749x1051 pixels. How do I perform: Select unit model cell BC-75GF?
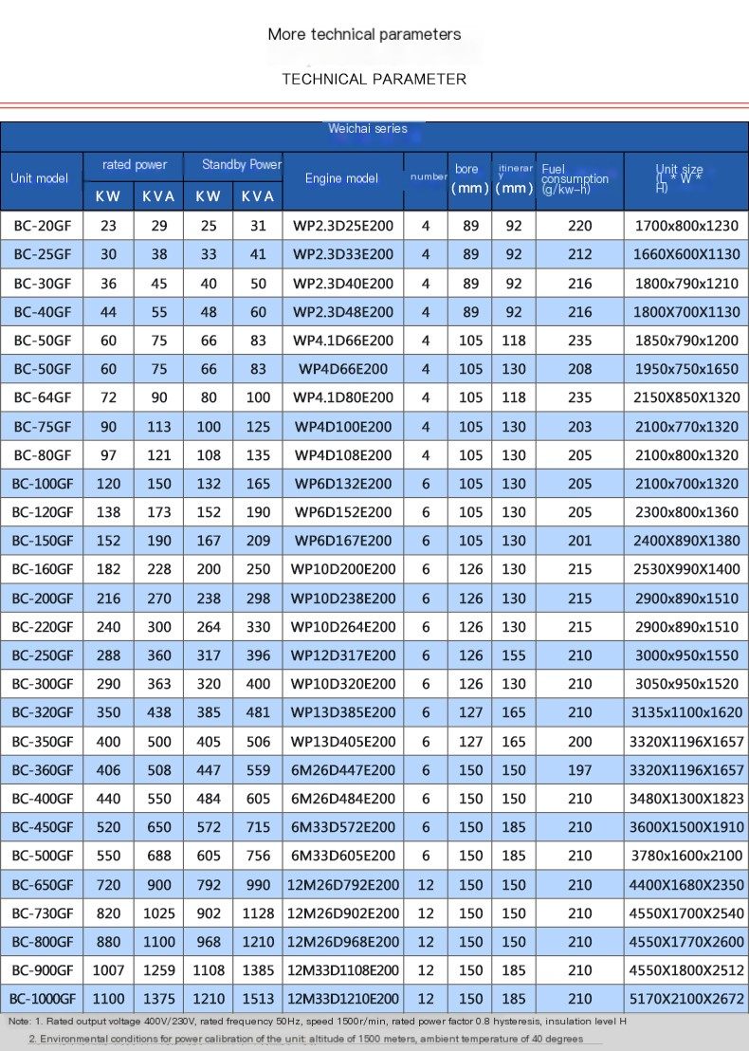pos(43,426)
